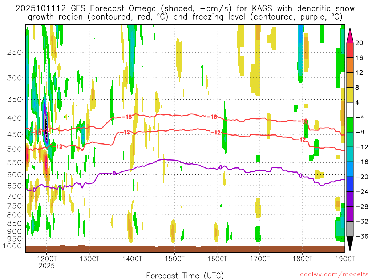The height and width of the screenshot is (279, 372).
Task: Click the 350 pressure level label
Action: (x=15, y=100)
